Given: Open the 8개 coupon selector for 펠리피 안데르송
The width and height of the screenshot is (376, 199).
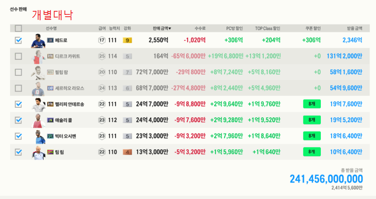Looking at the screenshot, I should click(311, 104).
